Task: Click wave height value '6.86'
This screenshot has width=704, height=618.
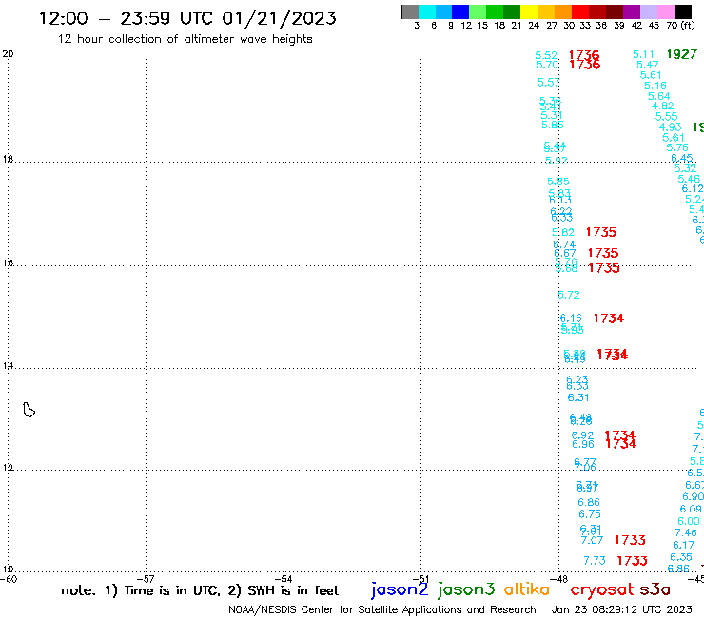Action: [589, 502]
